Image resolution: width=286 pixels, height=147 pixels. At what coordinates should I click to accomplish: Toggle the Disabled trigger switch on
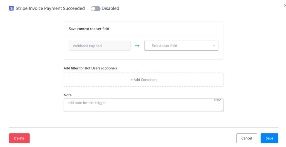[95, 9]
